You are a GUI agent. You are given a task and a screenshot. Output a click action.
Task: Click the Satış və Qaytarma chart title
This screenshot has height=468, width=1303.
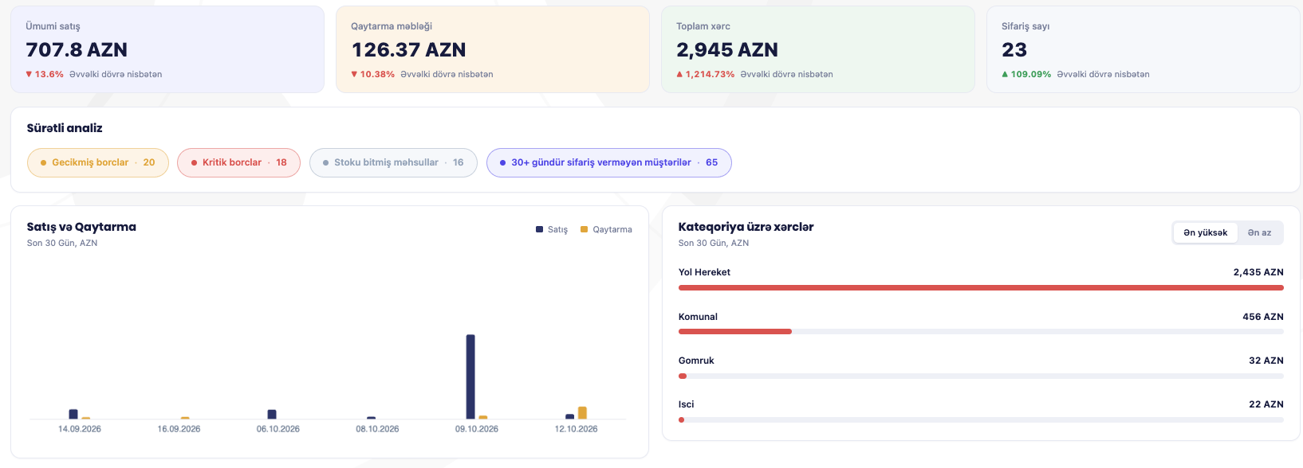point(81,227)
